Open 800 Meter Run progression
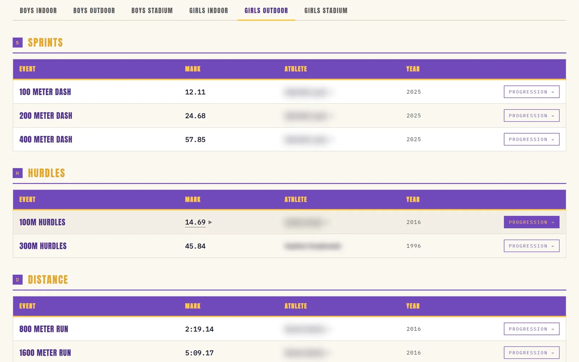The width and height of the screenshot is (579, 362). click(x=531, y=329)
